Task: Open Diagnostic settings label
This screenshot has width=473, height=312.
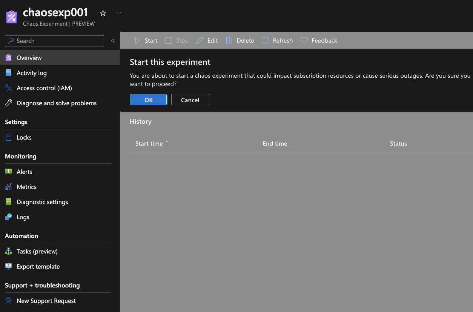Action: 42,202
